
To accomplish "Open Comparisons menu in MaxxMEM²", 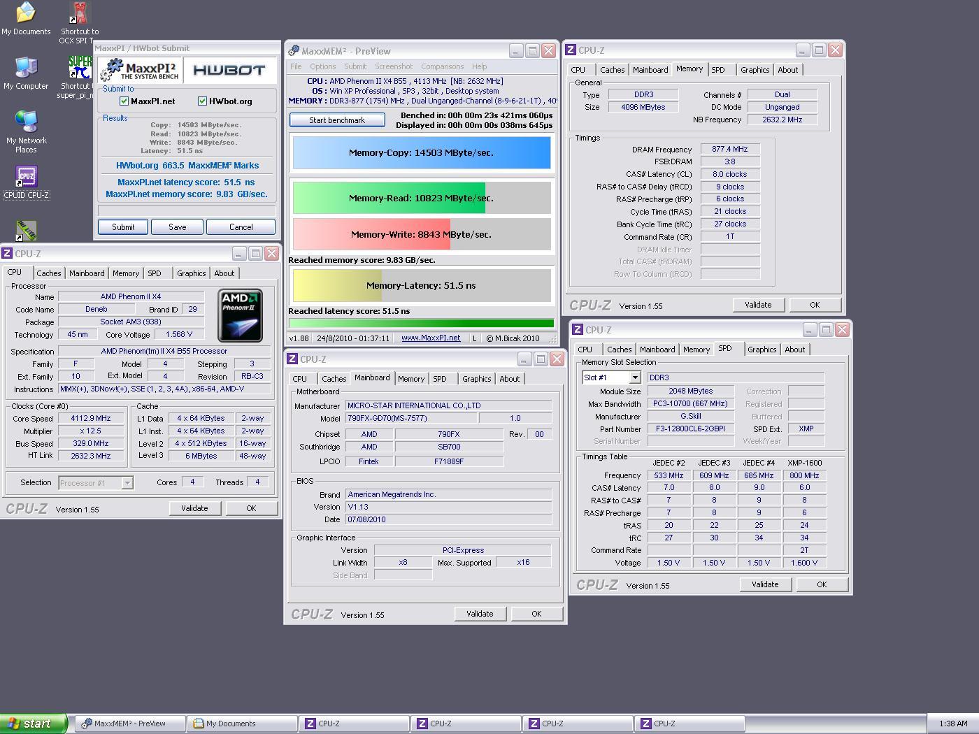I will click(x=442, y=66).
